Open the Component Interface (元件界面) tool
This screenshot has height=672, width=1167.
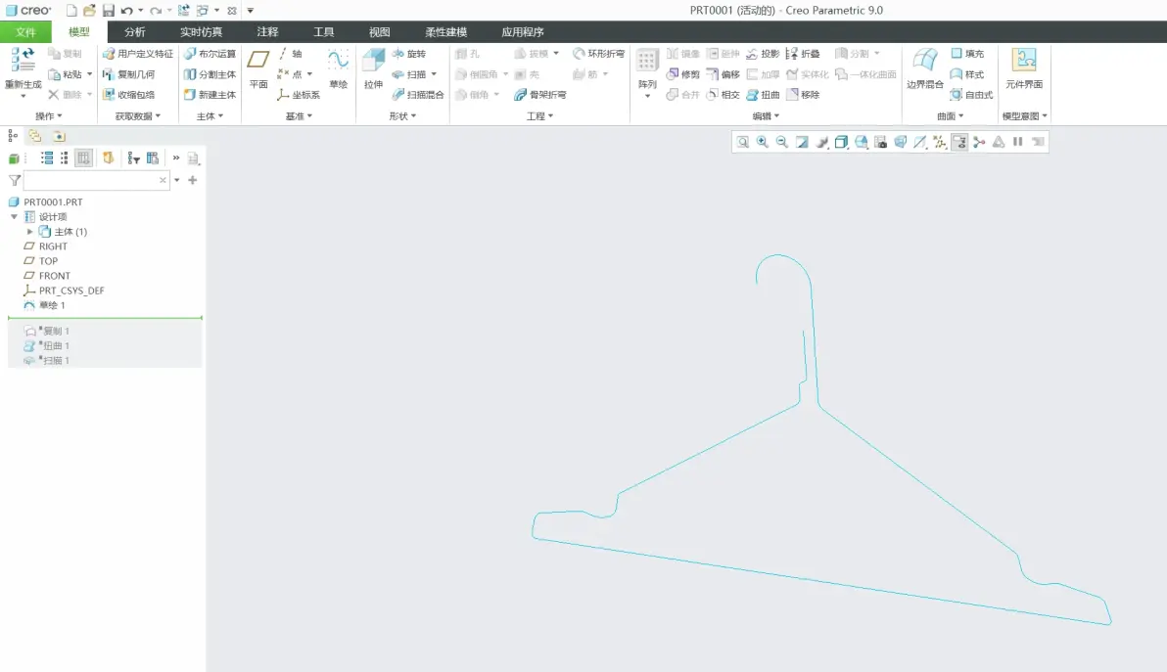point(1024,68)
